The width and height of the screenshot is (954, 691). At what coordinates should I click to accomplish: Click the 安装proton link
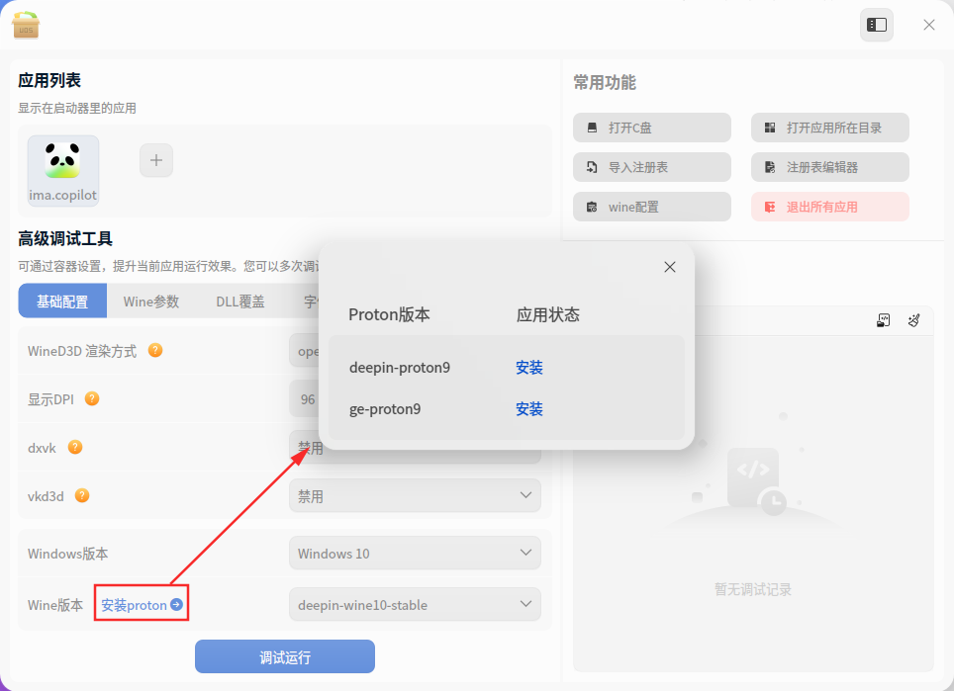[x=134, y=605]
